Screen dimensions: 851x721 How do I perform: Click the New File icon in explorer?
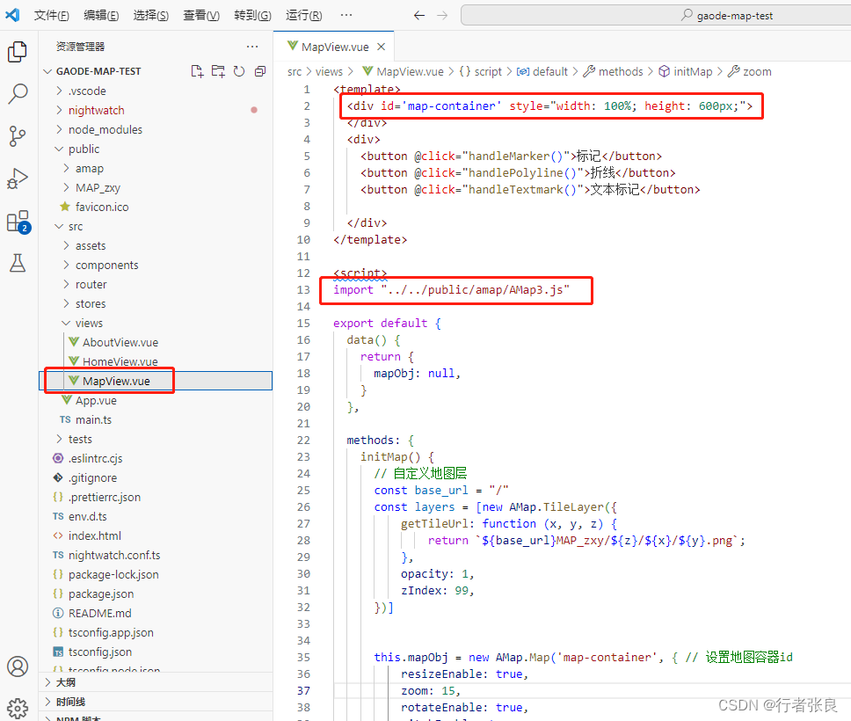pyautogui.click(x=197, y=71)
